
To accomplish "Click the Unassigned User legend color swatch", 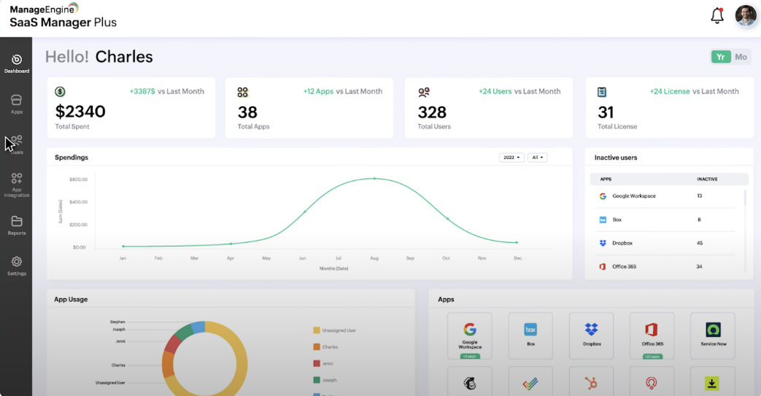I will (317, 330).
